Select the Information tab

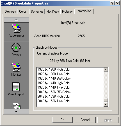[84, 11]
